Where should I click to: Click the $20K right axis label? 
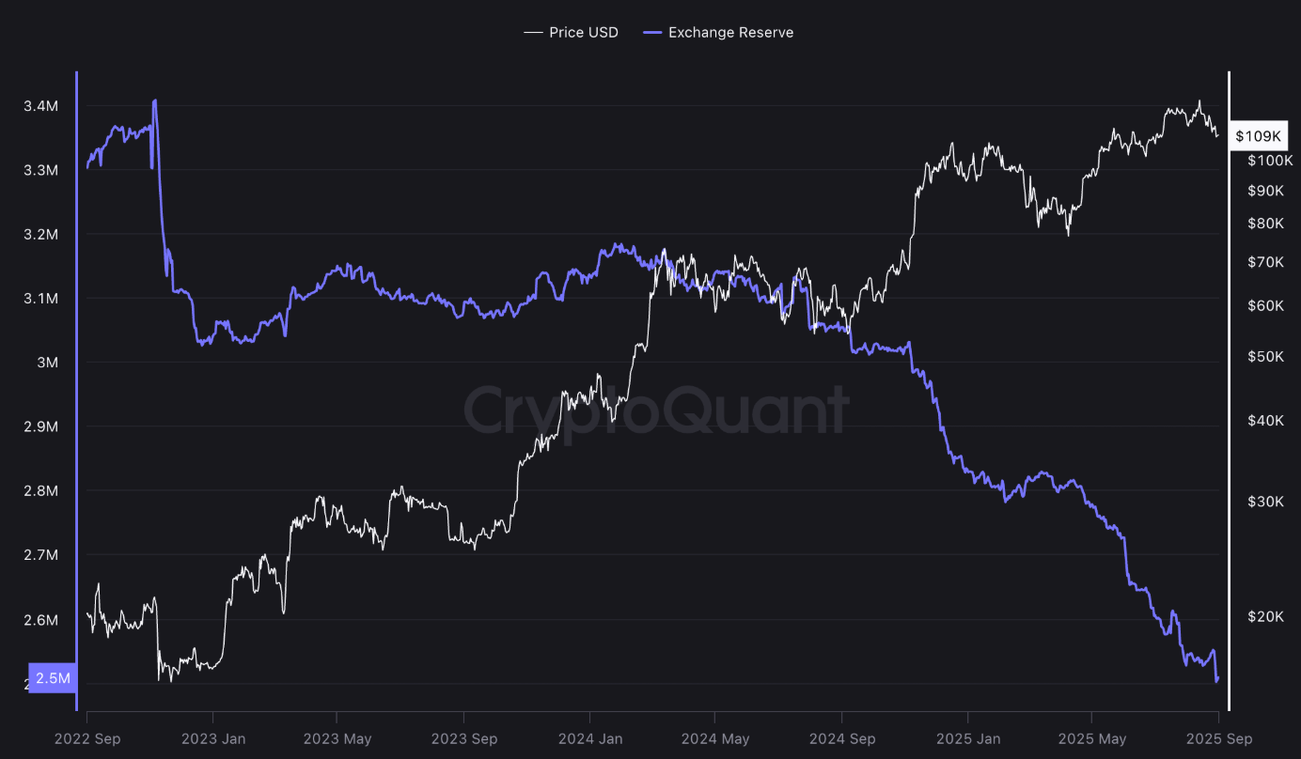click(1265, 616)
